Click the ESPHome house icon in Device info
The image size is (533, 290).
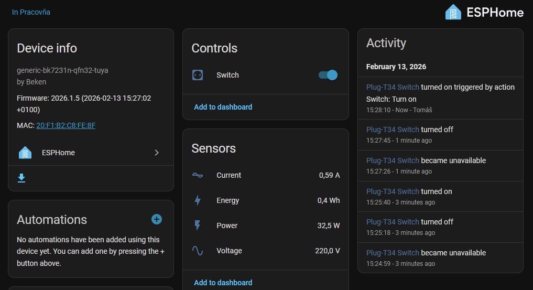(x=25, y=153)
